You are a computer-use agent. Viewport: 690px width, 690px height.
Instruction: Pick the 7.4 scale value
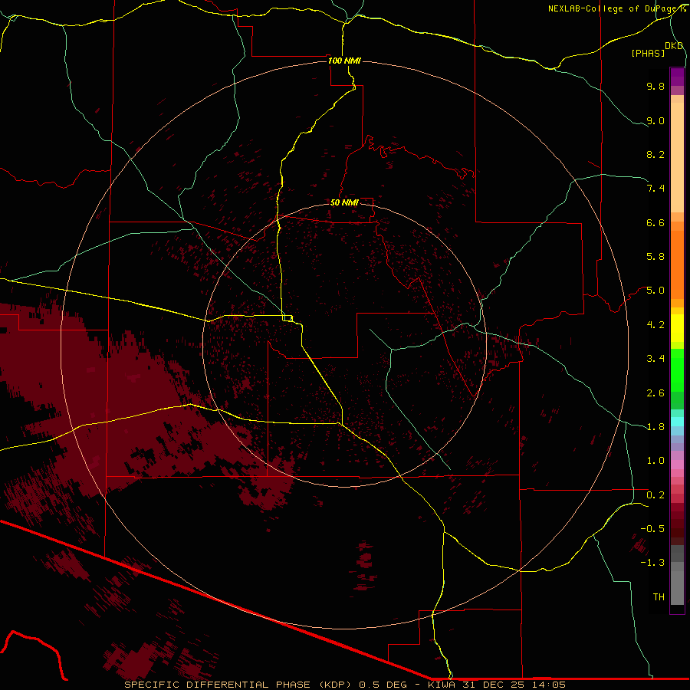point(655,189)
